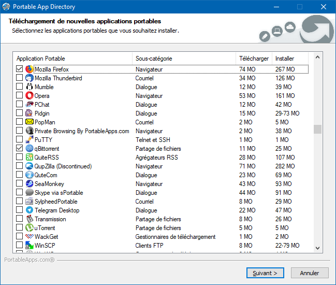Click the Mumble app icon
The width and height of the screenshot is (336, 285).
pyautogui.click(x=30, y=87)
